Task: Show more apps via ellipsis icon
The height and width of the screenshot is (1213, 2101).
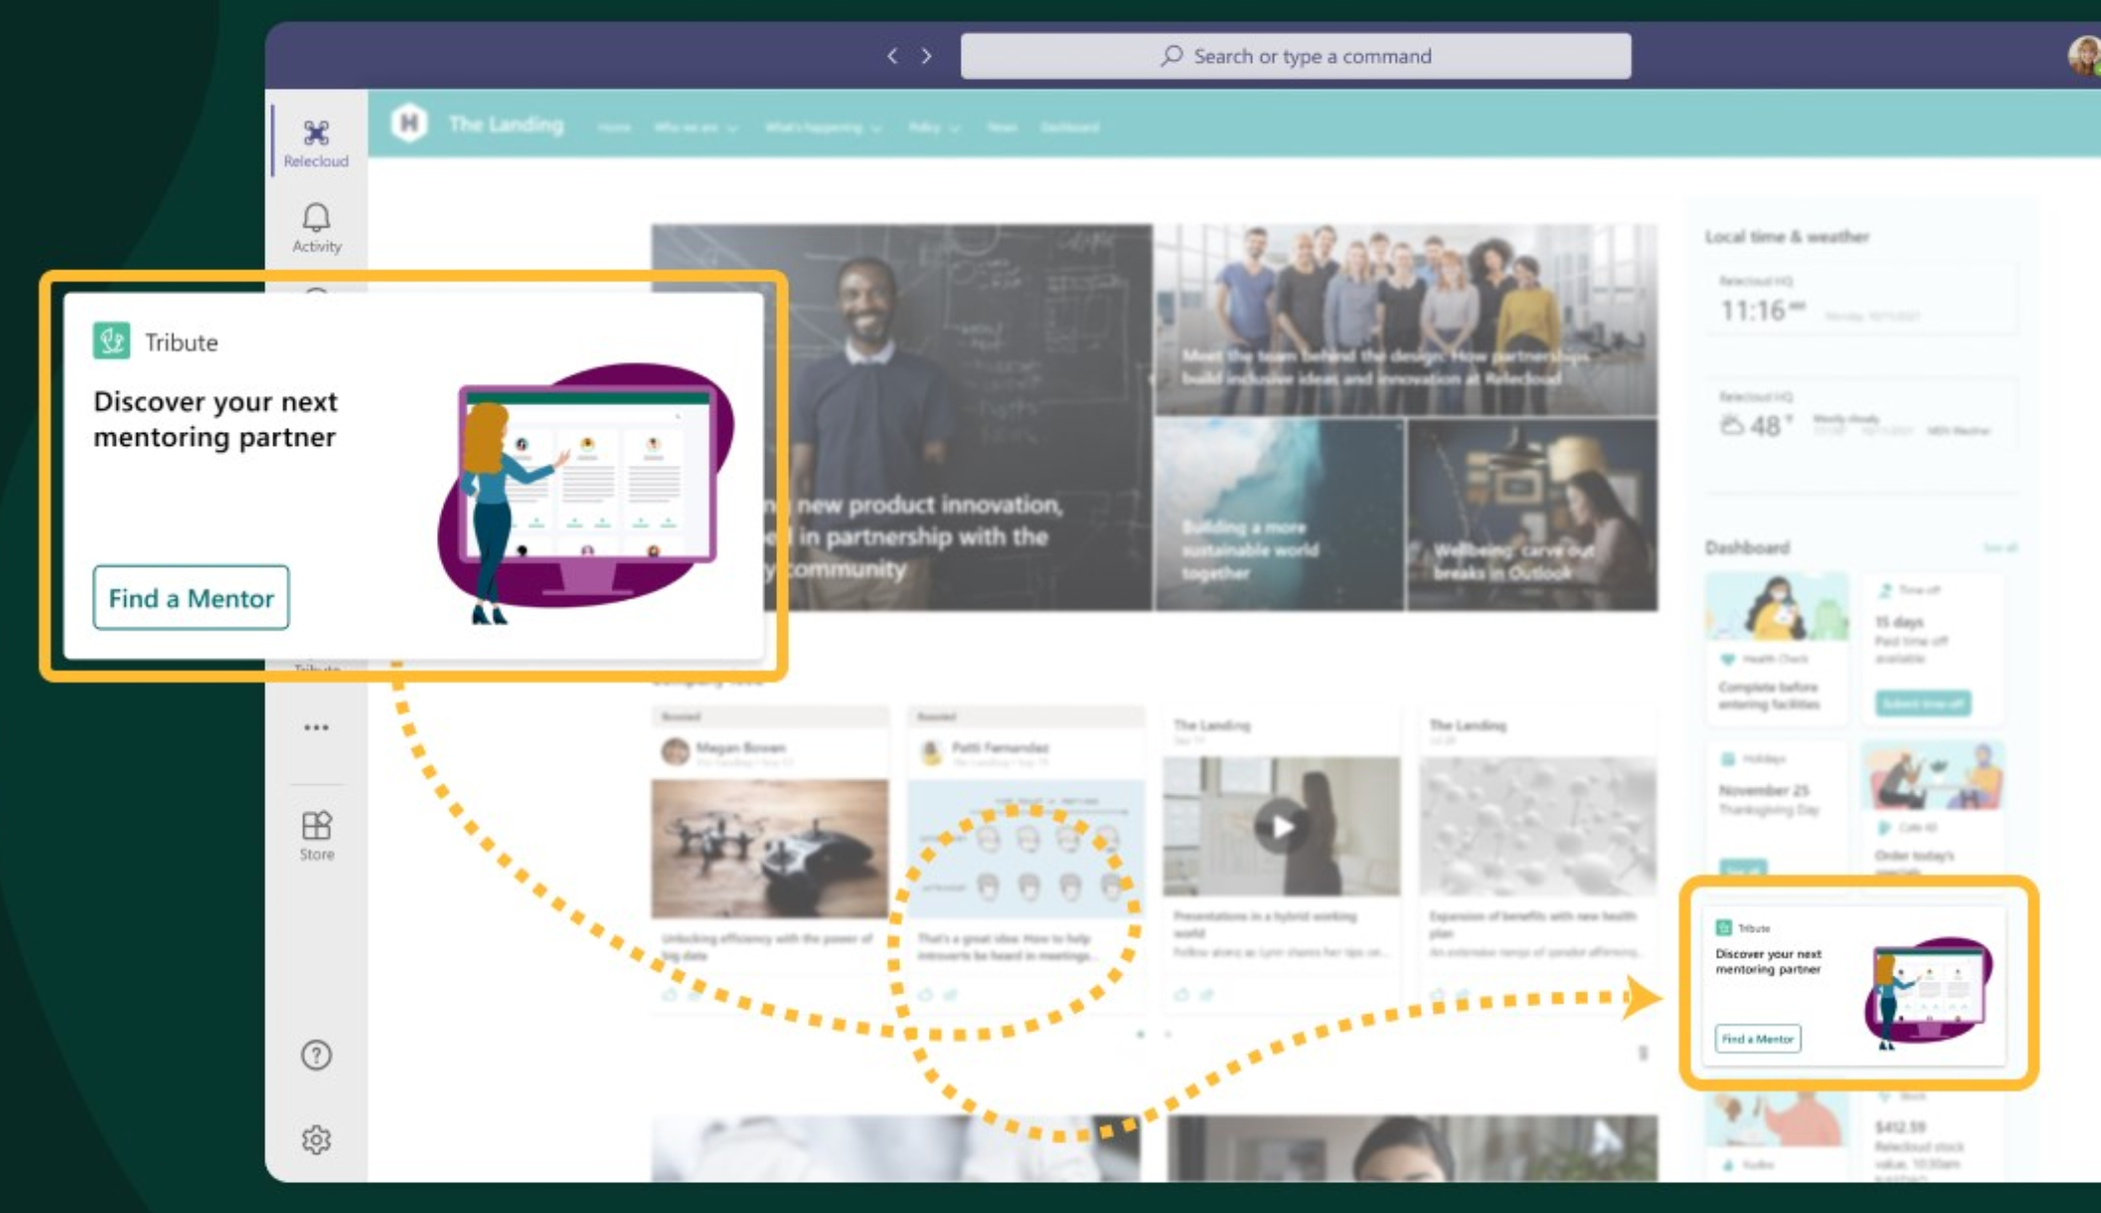Action: (x=316, y=727)
